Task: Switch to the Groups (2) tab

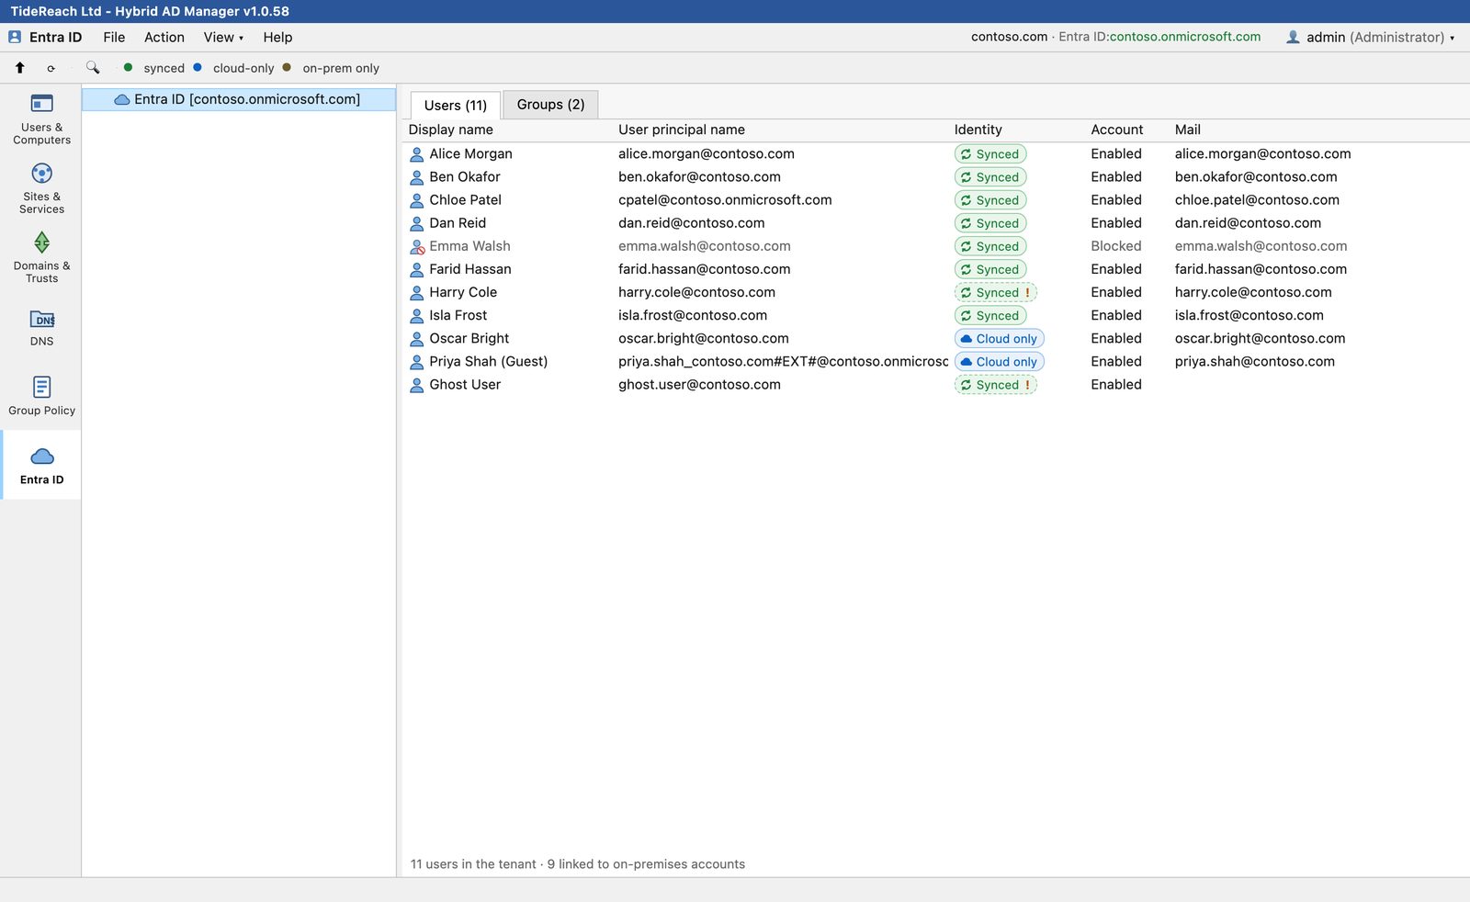Action: pyautogui.click(x=550, y=105)
